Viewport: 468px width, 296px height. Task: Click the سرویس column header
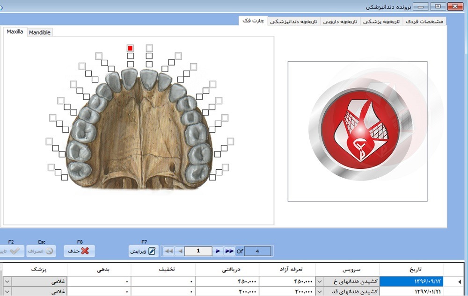point(348,269)
